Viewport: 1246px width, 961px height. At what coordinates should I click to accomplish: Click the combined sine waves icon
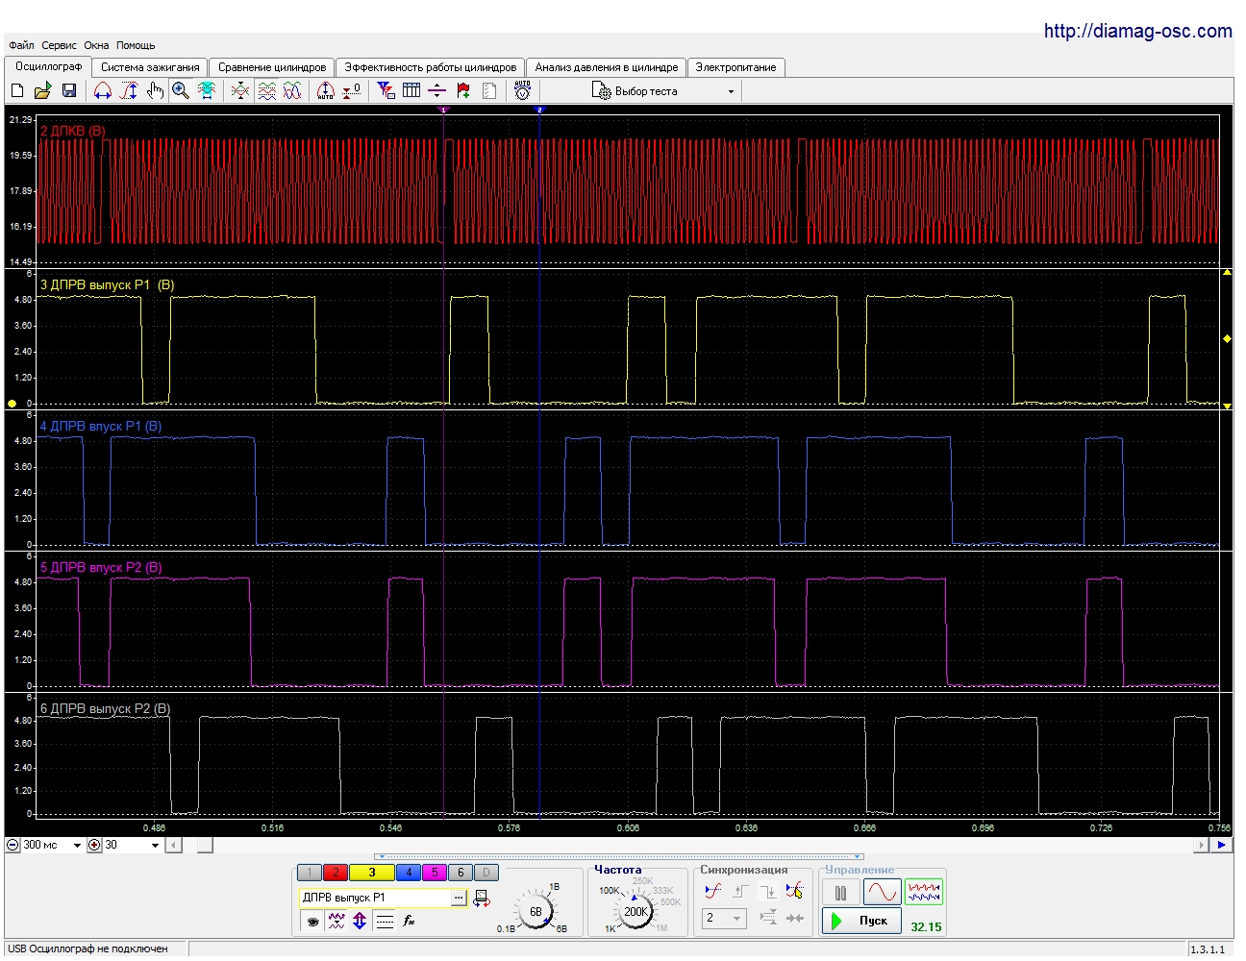292,90
